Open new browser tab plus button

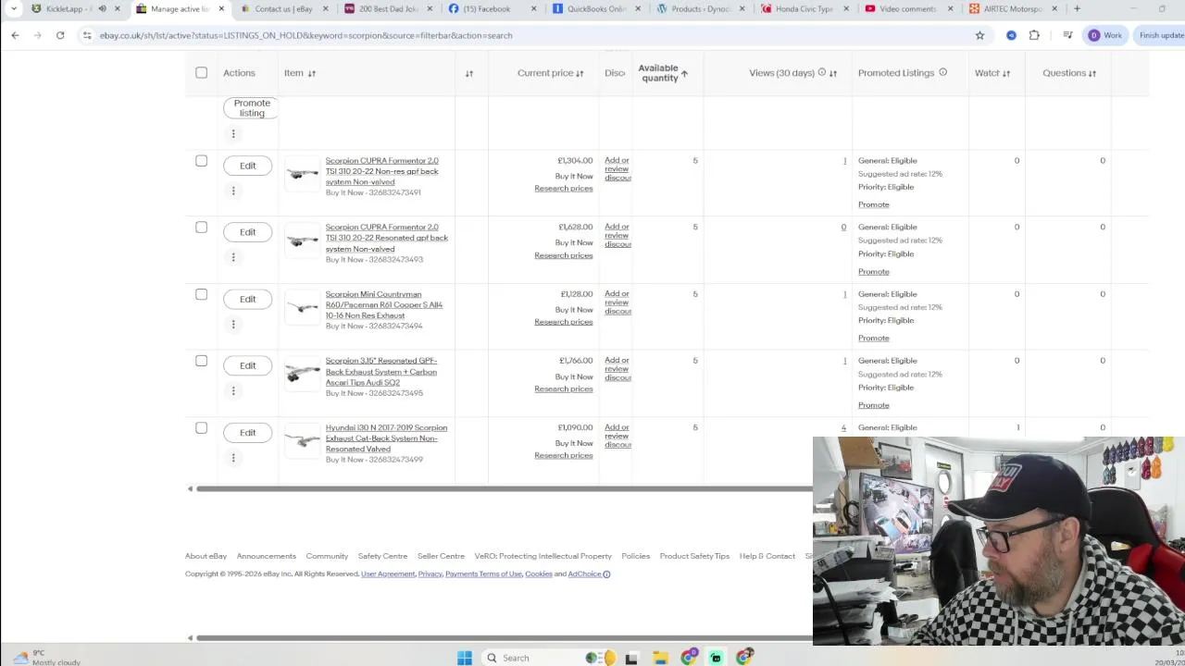[x=1077, y=8]
